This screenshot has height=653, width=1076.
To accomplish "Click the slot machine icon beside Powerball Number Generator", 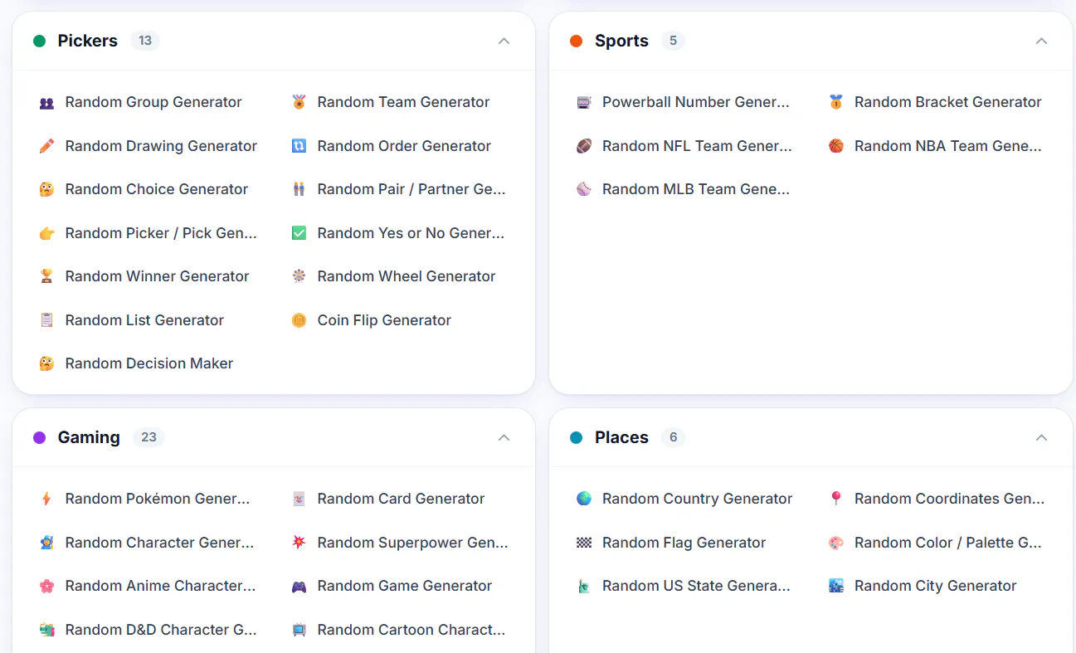I will [x=584, y=103].
